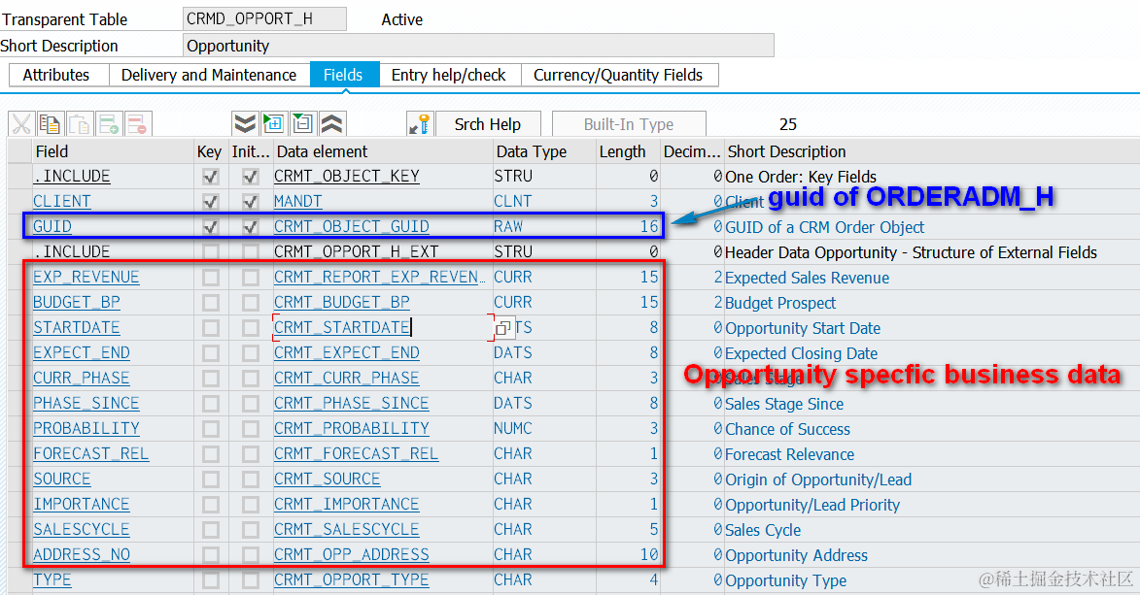Click the CURR_PHASE field link
Screen dimensions: 1140x595
[x=82, y=379]
